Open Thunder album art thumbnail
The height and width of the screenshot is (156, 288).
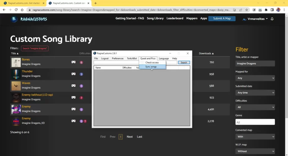click(16, 74)
